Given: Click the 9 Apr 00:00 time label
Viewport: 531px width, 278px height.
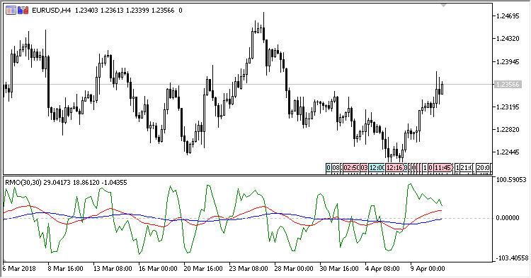Looking at the screenshot, I should [428, 269].
